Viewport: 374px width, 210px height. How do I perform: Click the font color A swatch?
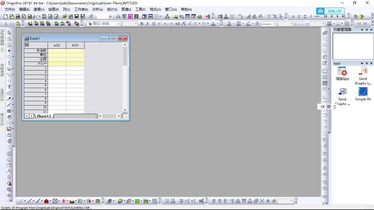point(213,24)
